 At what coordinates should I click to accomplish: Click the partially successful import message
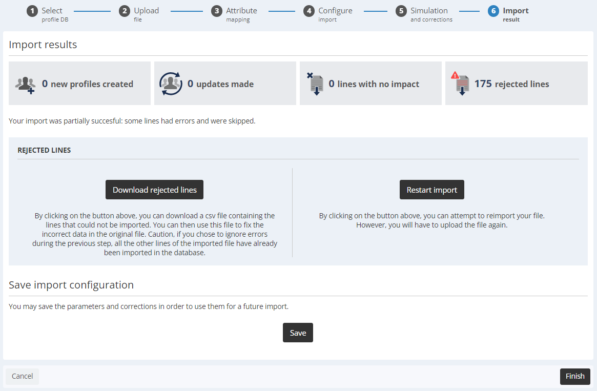point(132,121)
